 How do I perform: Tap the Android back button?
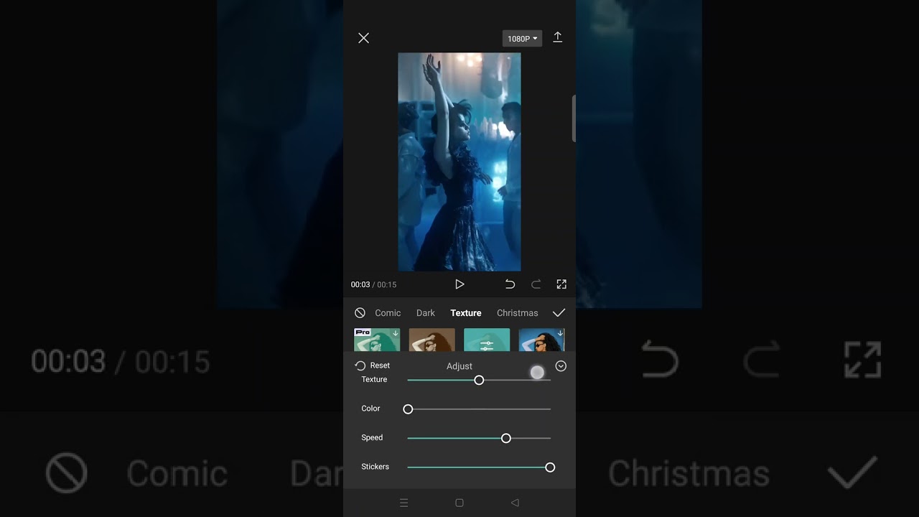pyautogui.click(x=515, y=503)
